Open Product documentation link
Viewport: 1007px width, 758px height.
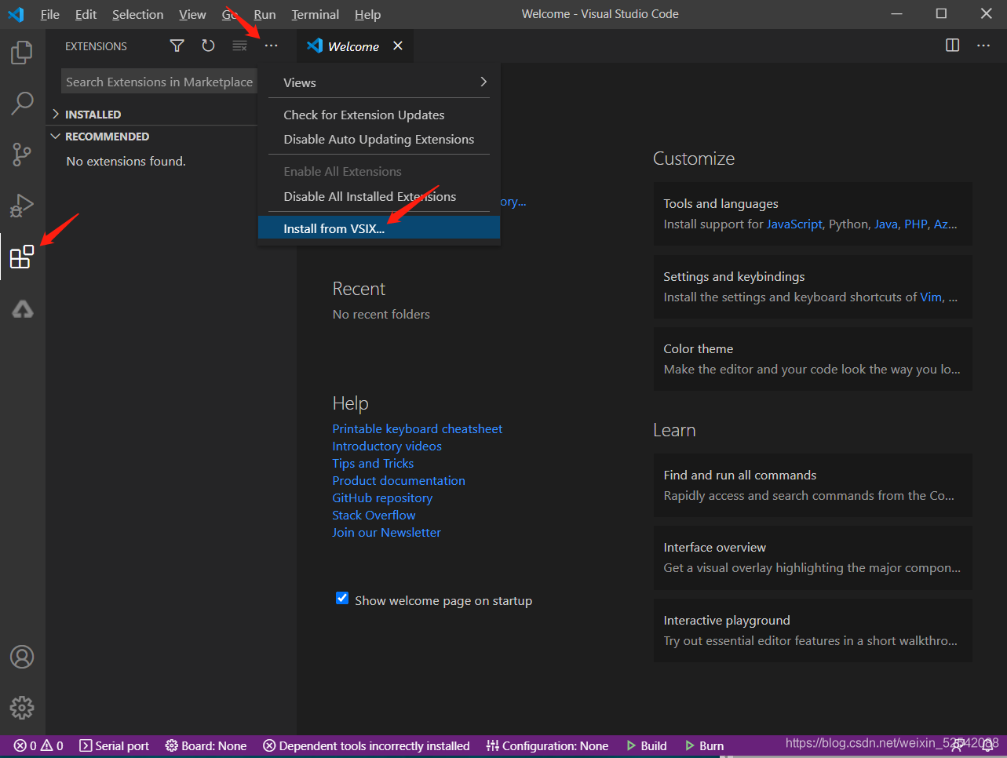pos(399,480)
